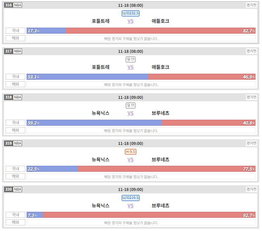
Task: Click the 포틀트레 team name in match 317
Action: 101,67
